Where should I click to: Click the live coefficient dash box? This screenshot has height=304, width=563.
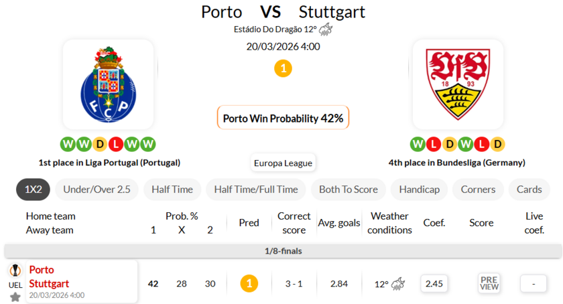pyautogui.click(x=534, y=283)
